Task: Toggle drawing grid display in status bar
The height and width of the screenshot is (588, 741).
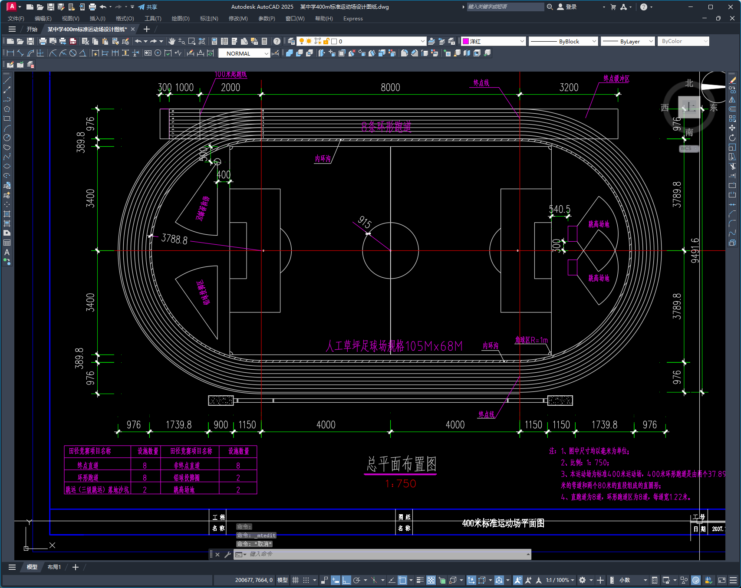Action: coord(296,580)
